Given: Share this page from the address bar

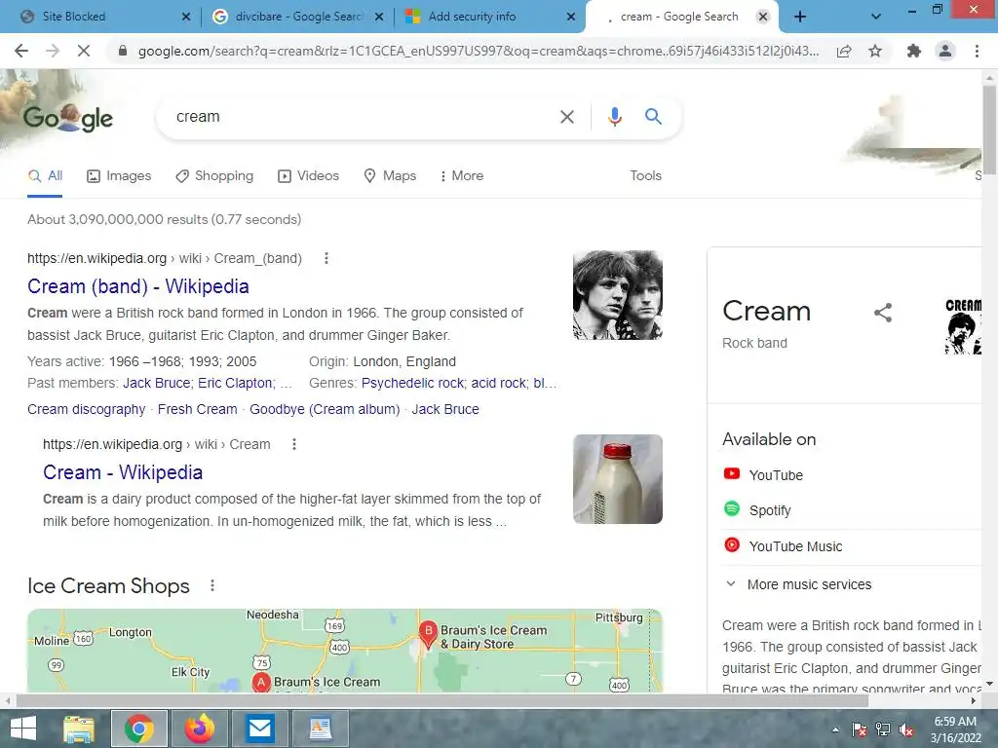Looking at the screenshot, I should pos(844,51).
